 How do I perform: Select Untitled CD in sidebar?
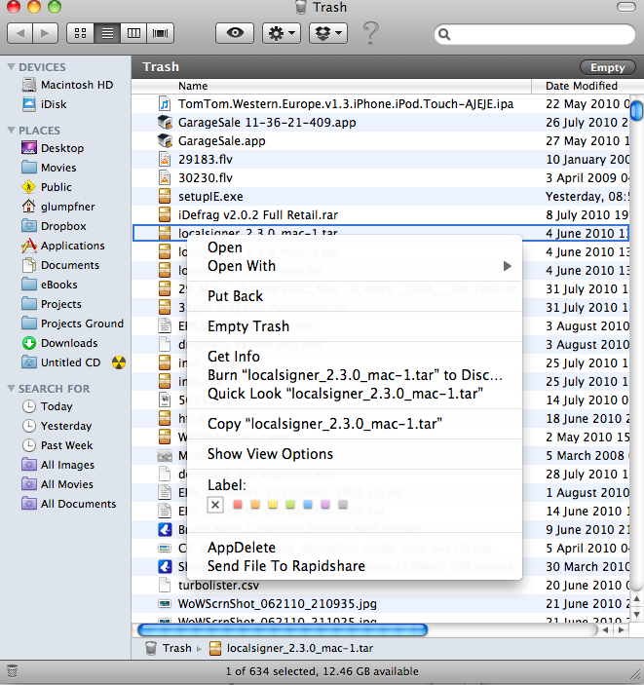click(x=61, y=362)
